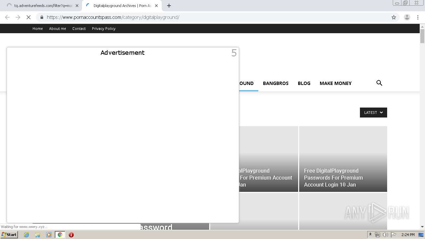This screenshot has height=239, width=425.
Task: Open Windows Explorer folder from taskbar
Action: (x=38, y=235)
